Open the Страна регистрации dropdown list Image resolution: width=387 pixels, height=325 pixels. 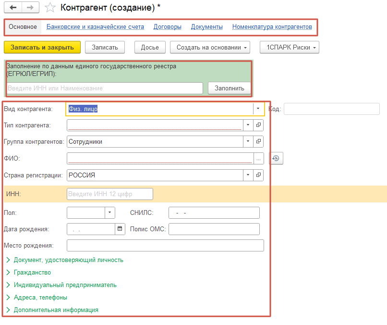coord(248,175)
